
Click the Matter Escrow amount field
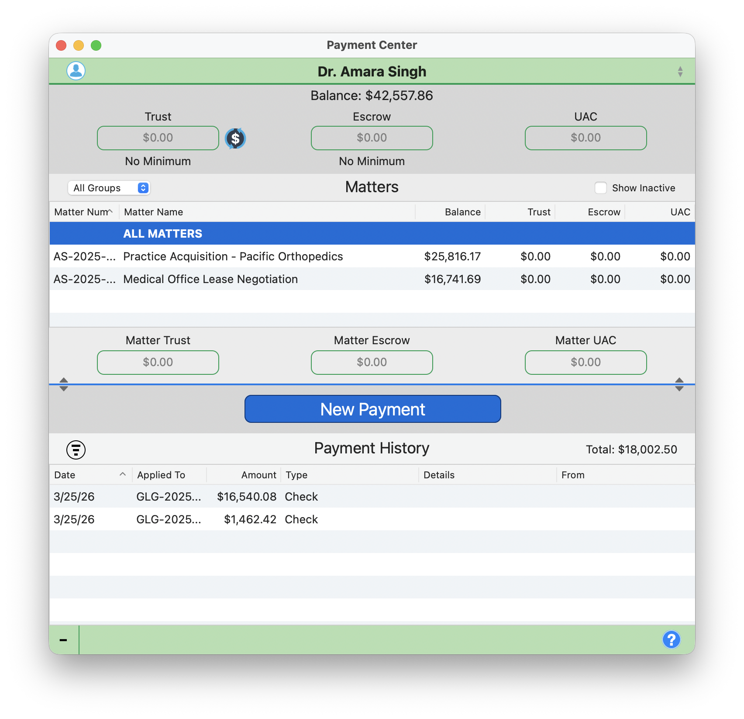click(x=372, y=362)
